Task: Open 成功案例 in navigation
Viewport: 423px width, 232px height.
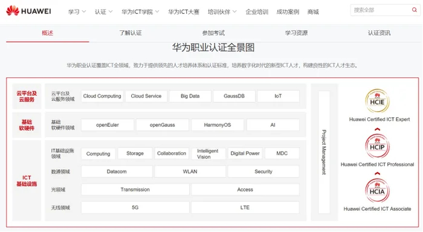Action: click(x=288, y=12)
